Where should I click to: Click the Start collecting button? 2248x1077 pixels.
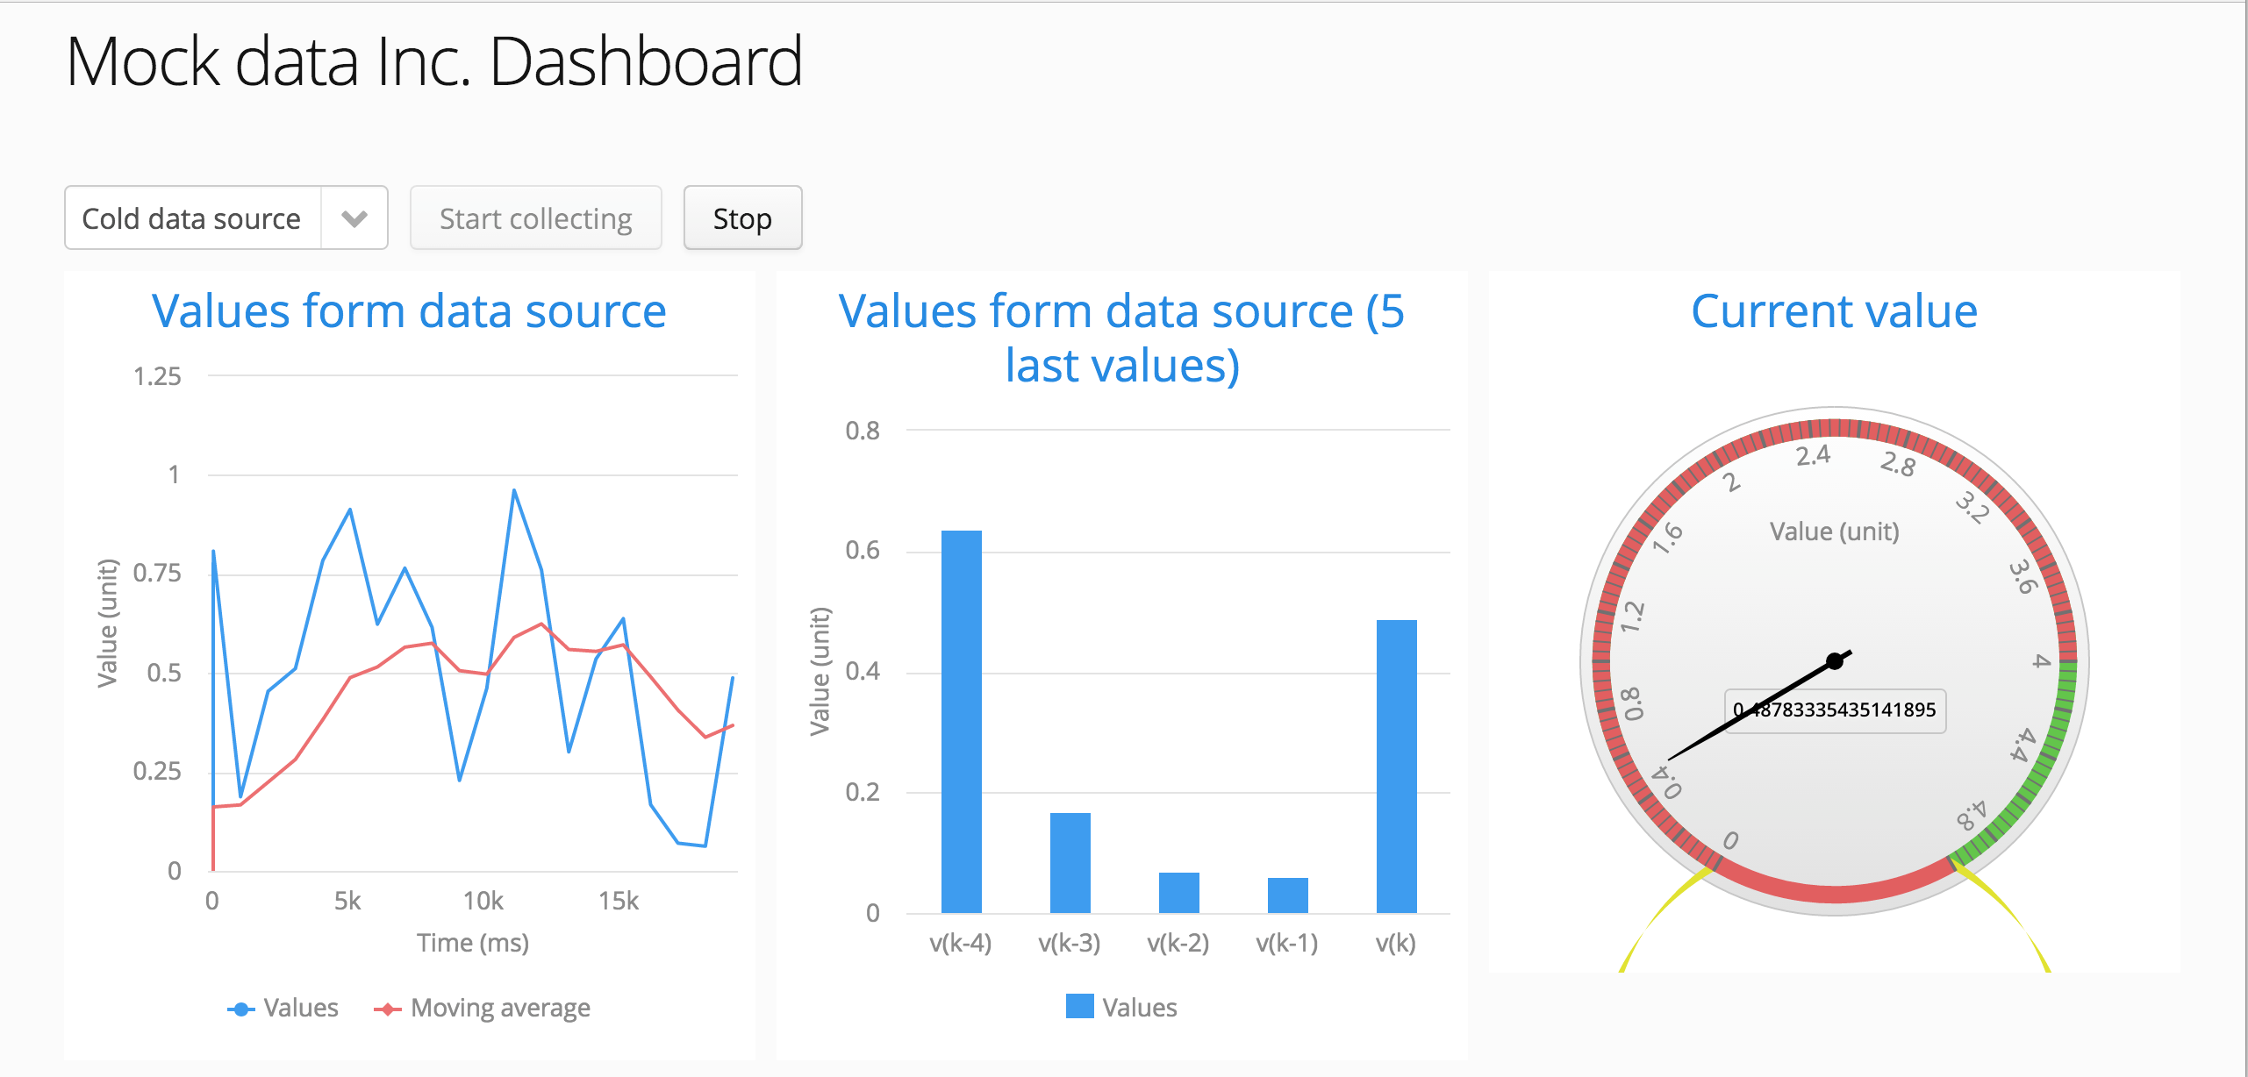coord(535,218)
